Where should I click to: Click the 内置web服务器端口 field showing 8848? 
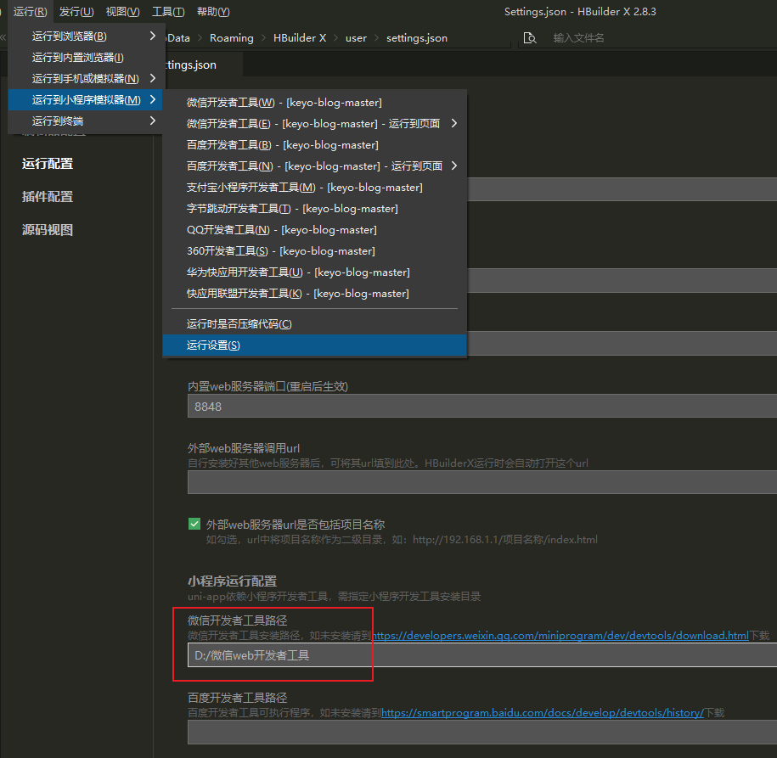pos(476,407)
